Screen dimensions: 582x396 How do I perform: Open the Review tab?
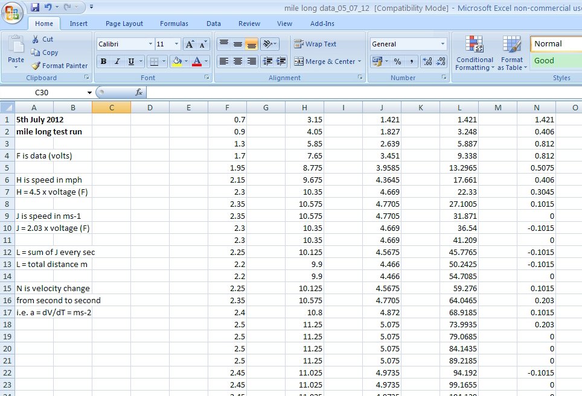(x=249, y=24)
